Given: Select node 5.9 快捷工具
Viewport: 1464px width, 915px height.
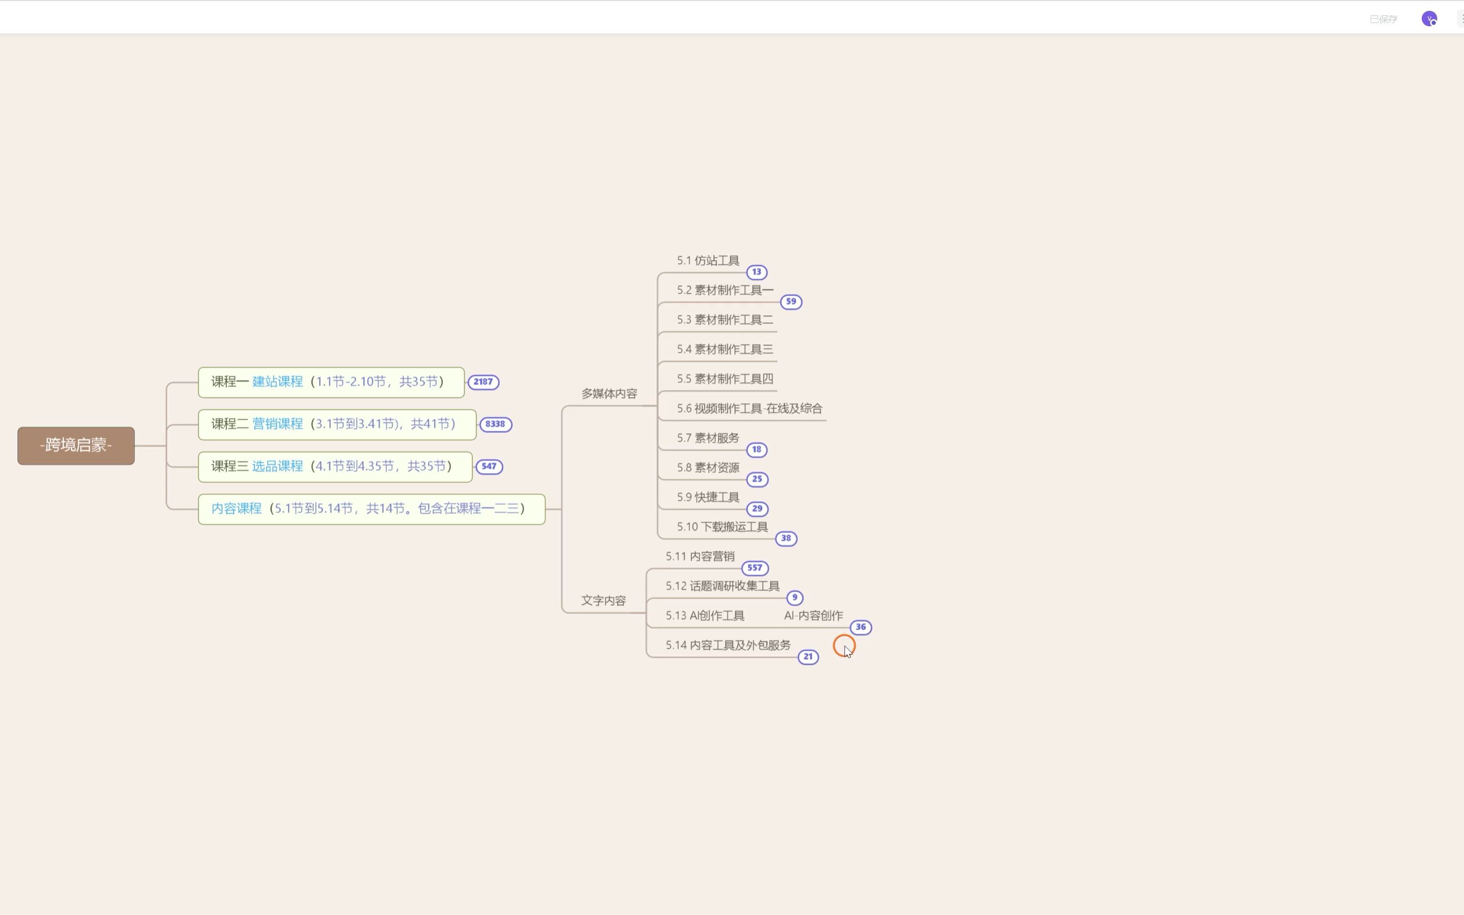Looking at the screenshot, I should [x=708, y=497].
